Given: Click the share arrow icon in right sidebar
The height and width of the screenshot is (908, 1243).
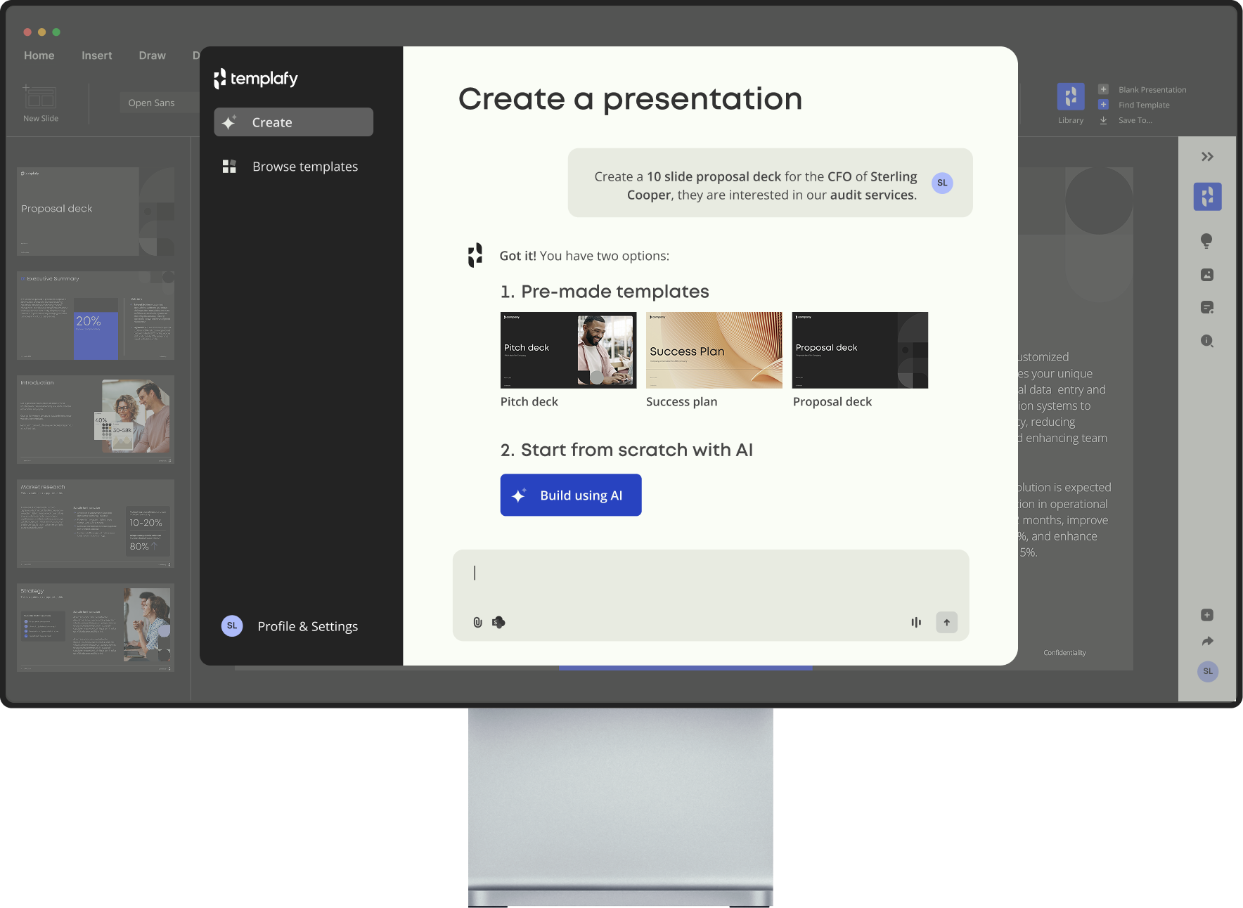Looking at the screenshot, I should pos(1207,641).
